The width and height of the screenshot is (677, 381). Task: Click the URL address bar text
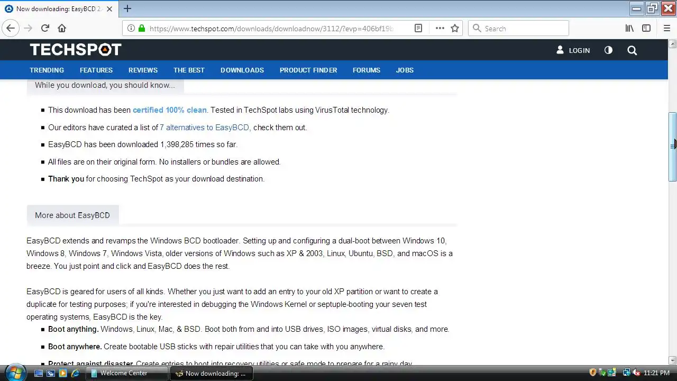[x=271, y=29]
